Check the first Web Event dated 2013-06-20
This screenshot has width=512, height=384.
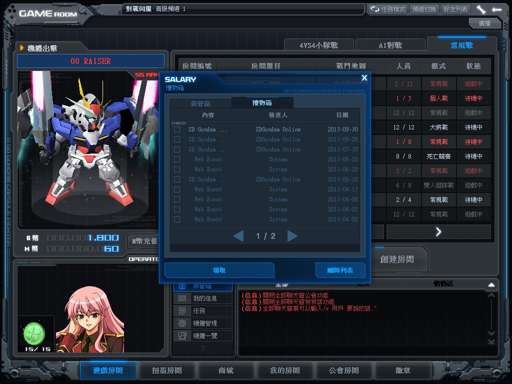(x=177, y=159)
